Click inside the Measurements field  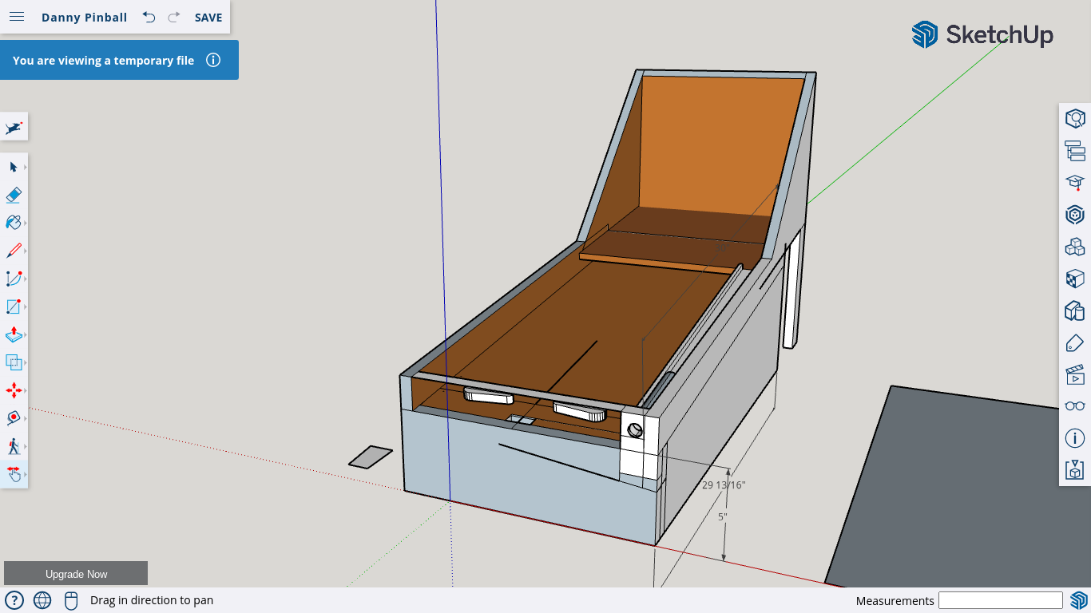(1000, 599)
